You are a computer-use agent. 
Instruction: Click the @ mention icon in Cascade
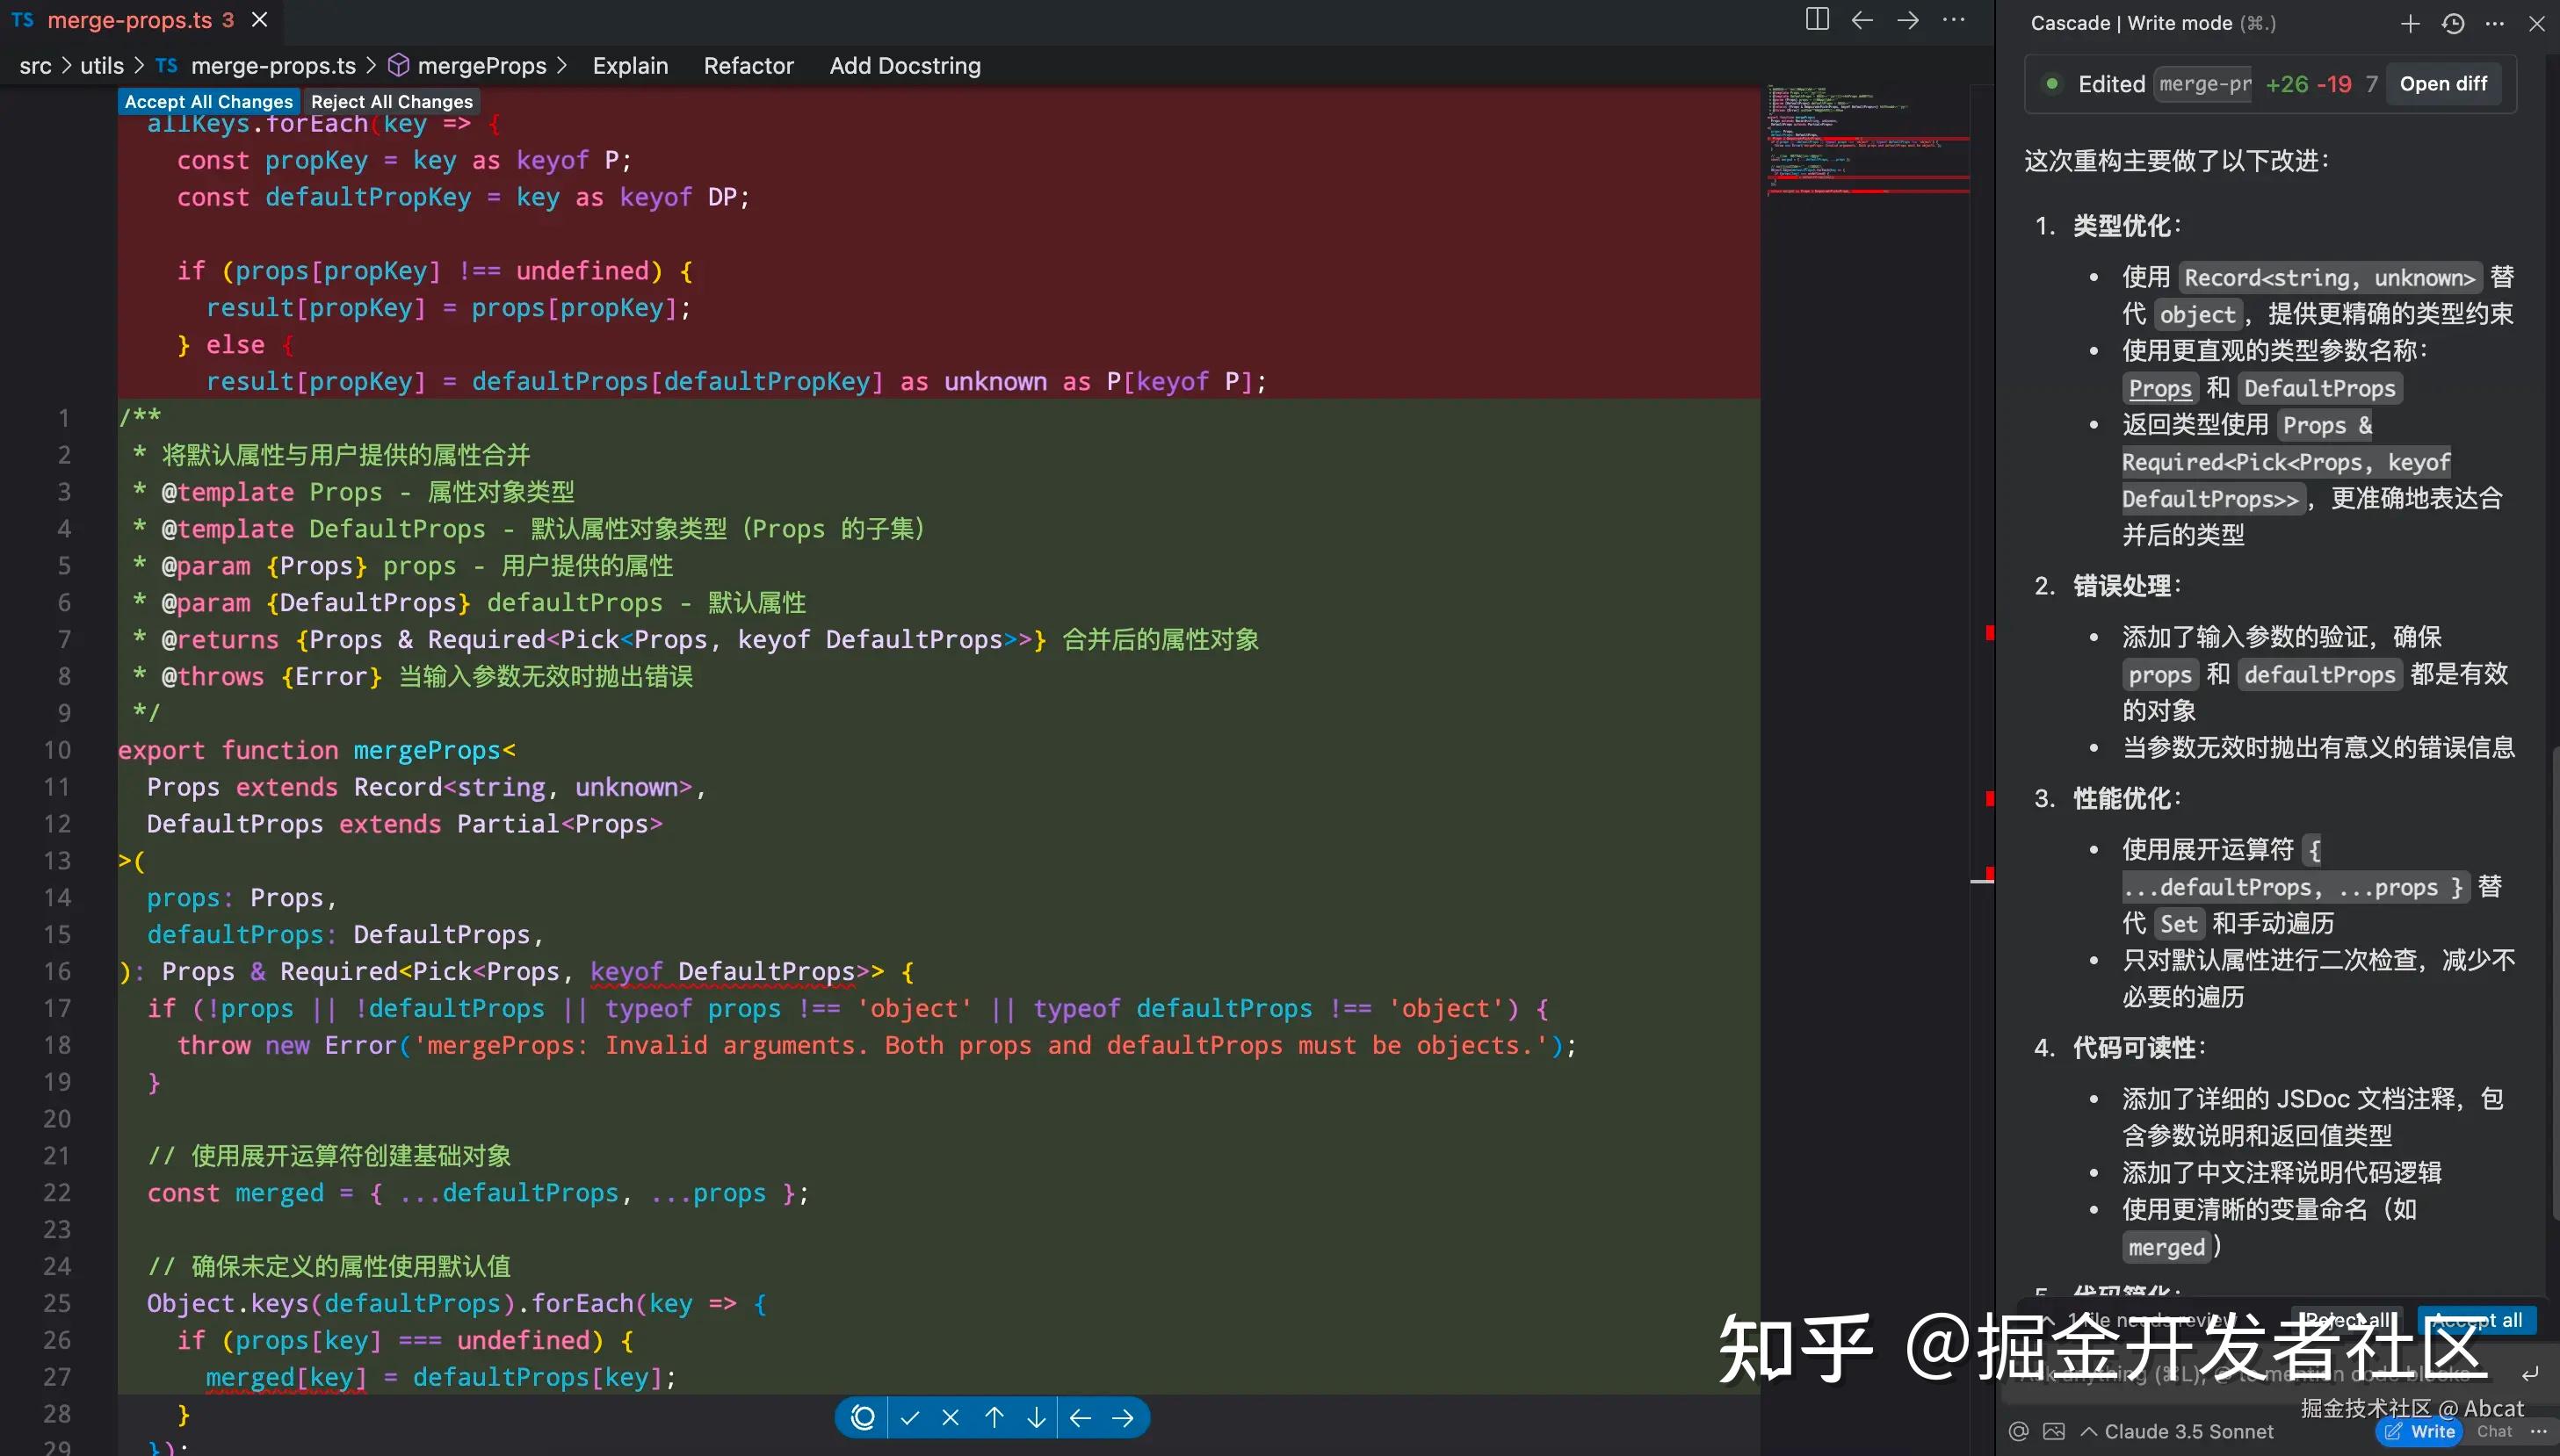[x=2019, y=1431]
